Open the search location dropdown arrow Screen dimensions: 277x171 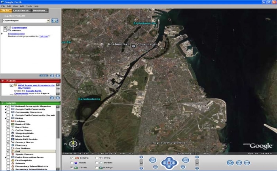tap(48, 20)
